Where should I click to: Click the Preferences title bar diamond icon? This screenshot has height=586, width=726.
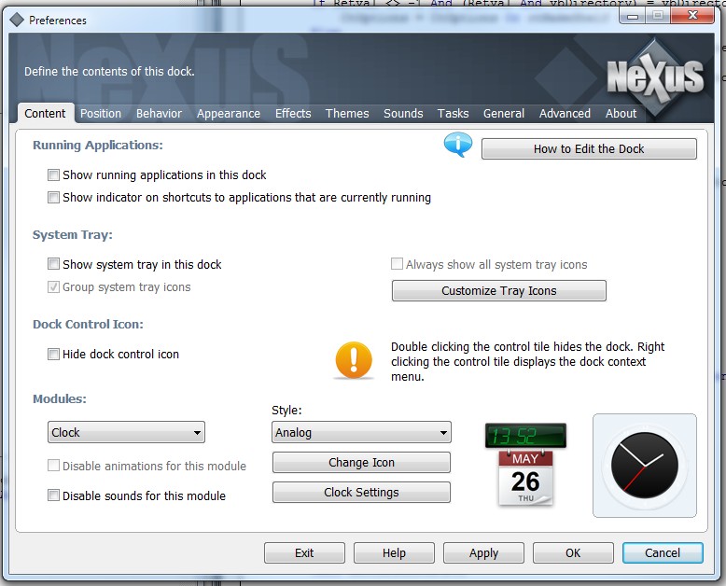17,20
